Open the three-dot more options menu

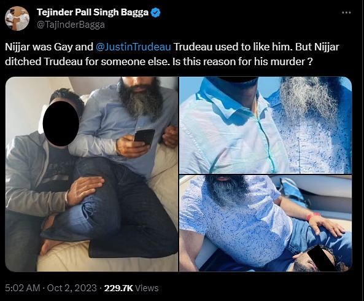click(x=346, y=12)
